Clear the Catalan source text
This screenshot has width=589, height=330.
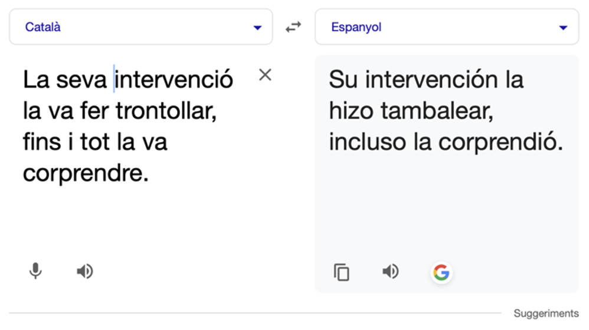(x=266, y=75)
